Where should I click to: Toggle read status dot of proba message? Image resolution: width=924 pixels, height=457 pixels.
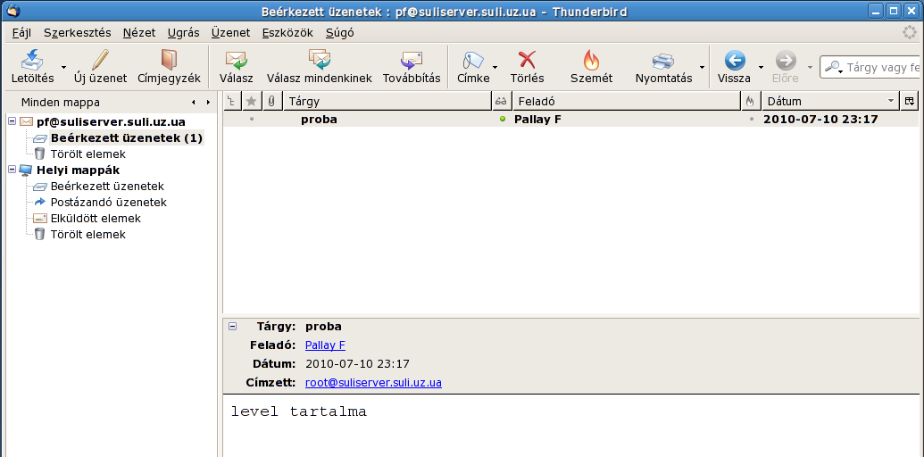coord(503,120)
